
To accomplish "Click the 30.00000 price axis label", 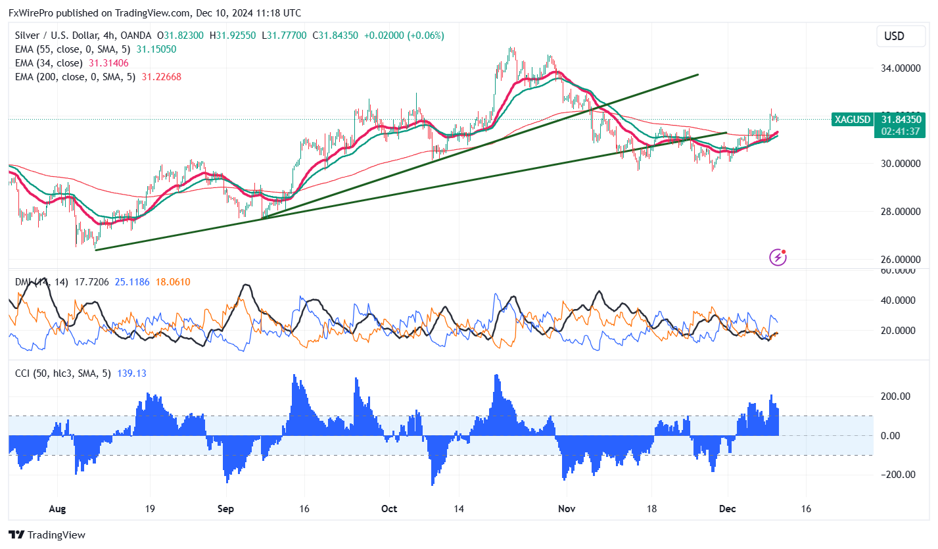I will click(x=902, y=163).
